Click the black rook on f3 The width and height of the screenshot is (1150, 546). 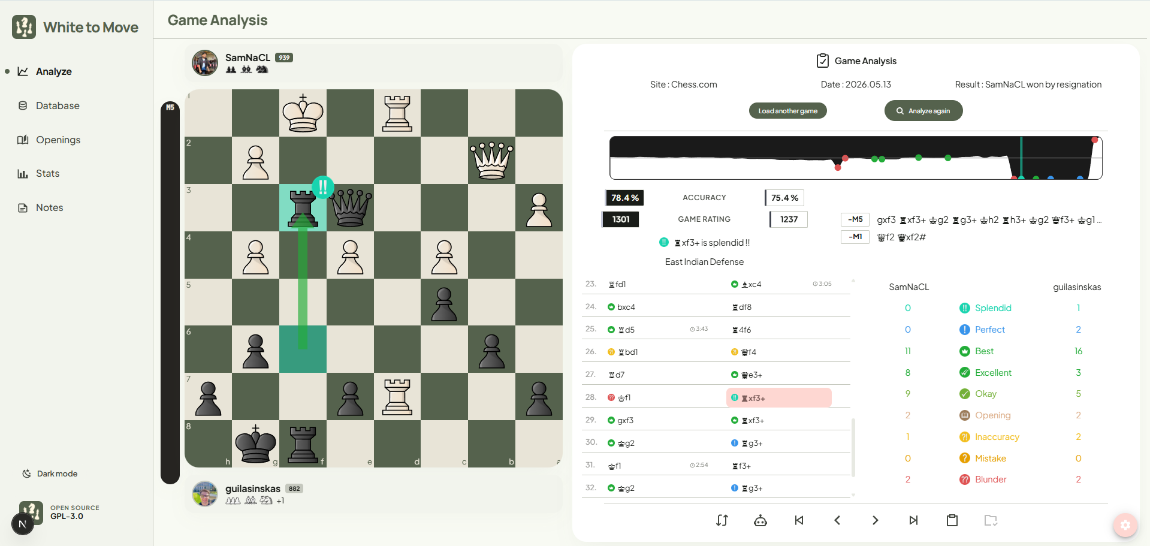point(303,208)
